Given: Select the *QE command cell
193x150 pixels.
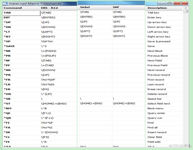Looking at the screenshot, I should 22,113.
